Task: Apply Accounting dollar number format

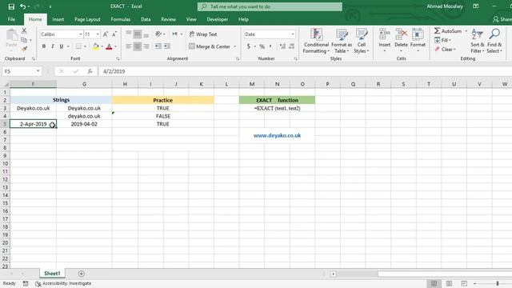Action: [x=249, y=46]
